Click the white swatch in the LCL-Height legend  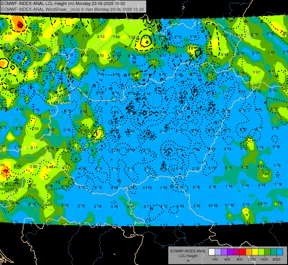point(212,252)
